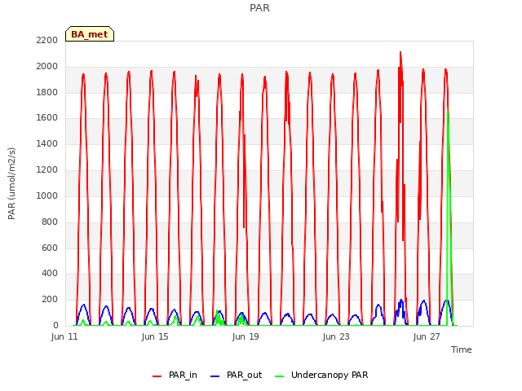Click the 800 y-axis tick label

click(50, 222)
